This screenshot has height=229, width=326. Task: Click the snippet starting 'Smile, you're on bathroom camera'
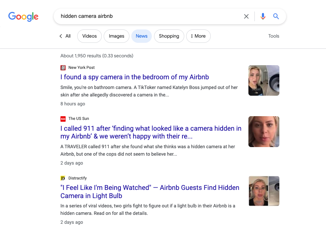(x=149, y=91)
